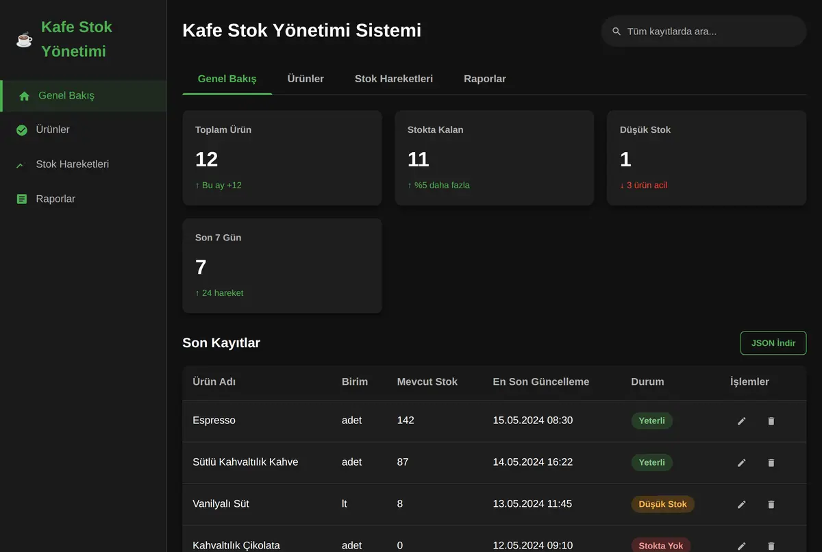Edit the Kahvaltılık Çikolata record
Viewport: 822px width, 552px height.
[x=741, y=547]
